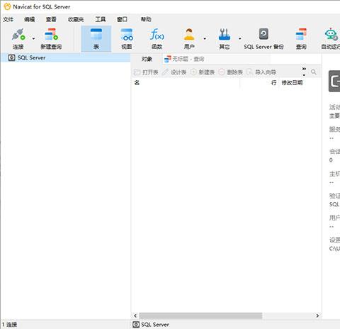
Task: Click the 修改日期 column header
Action: (292, 83)
